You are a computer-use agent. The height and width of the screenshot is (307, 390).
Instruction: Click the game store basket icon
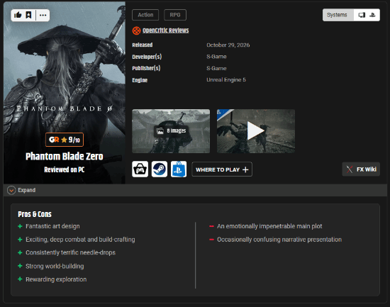[140, 169]
